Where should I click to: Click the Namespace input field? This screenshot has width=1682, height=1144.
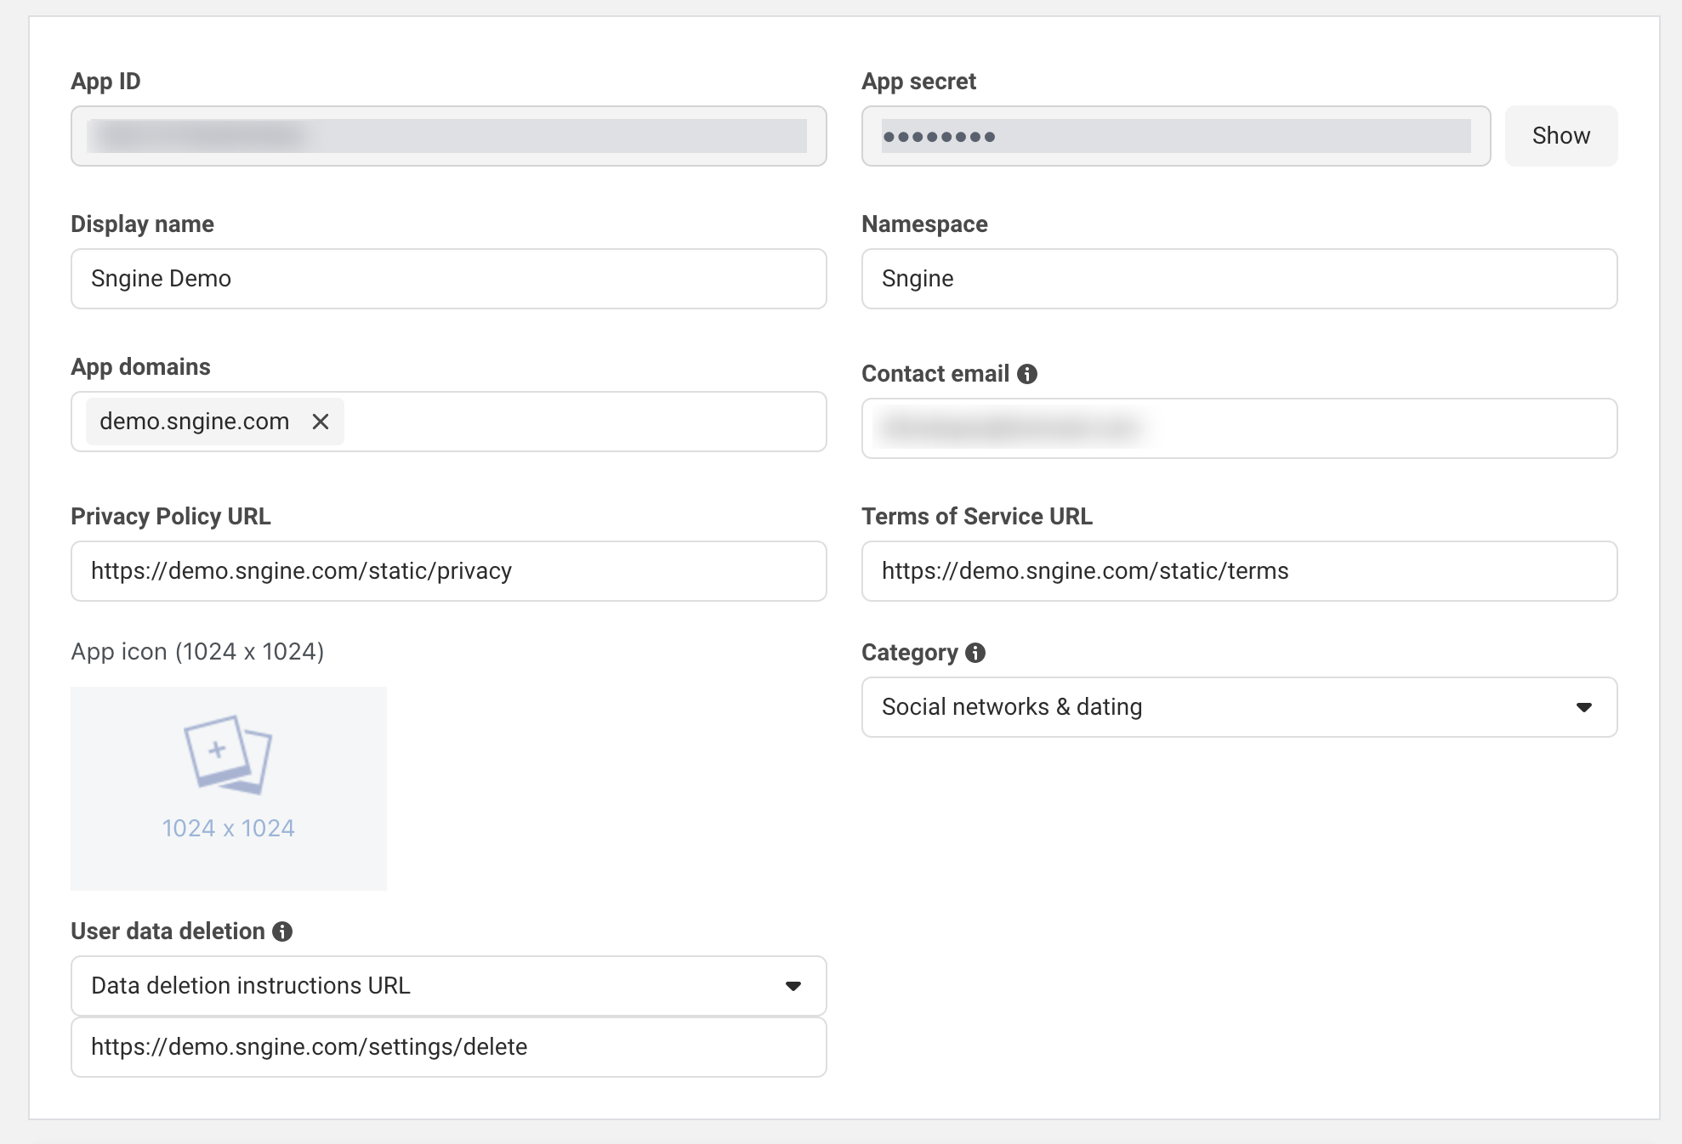(x=1239, y=279)
